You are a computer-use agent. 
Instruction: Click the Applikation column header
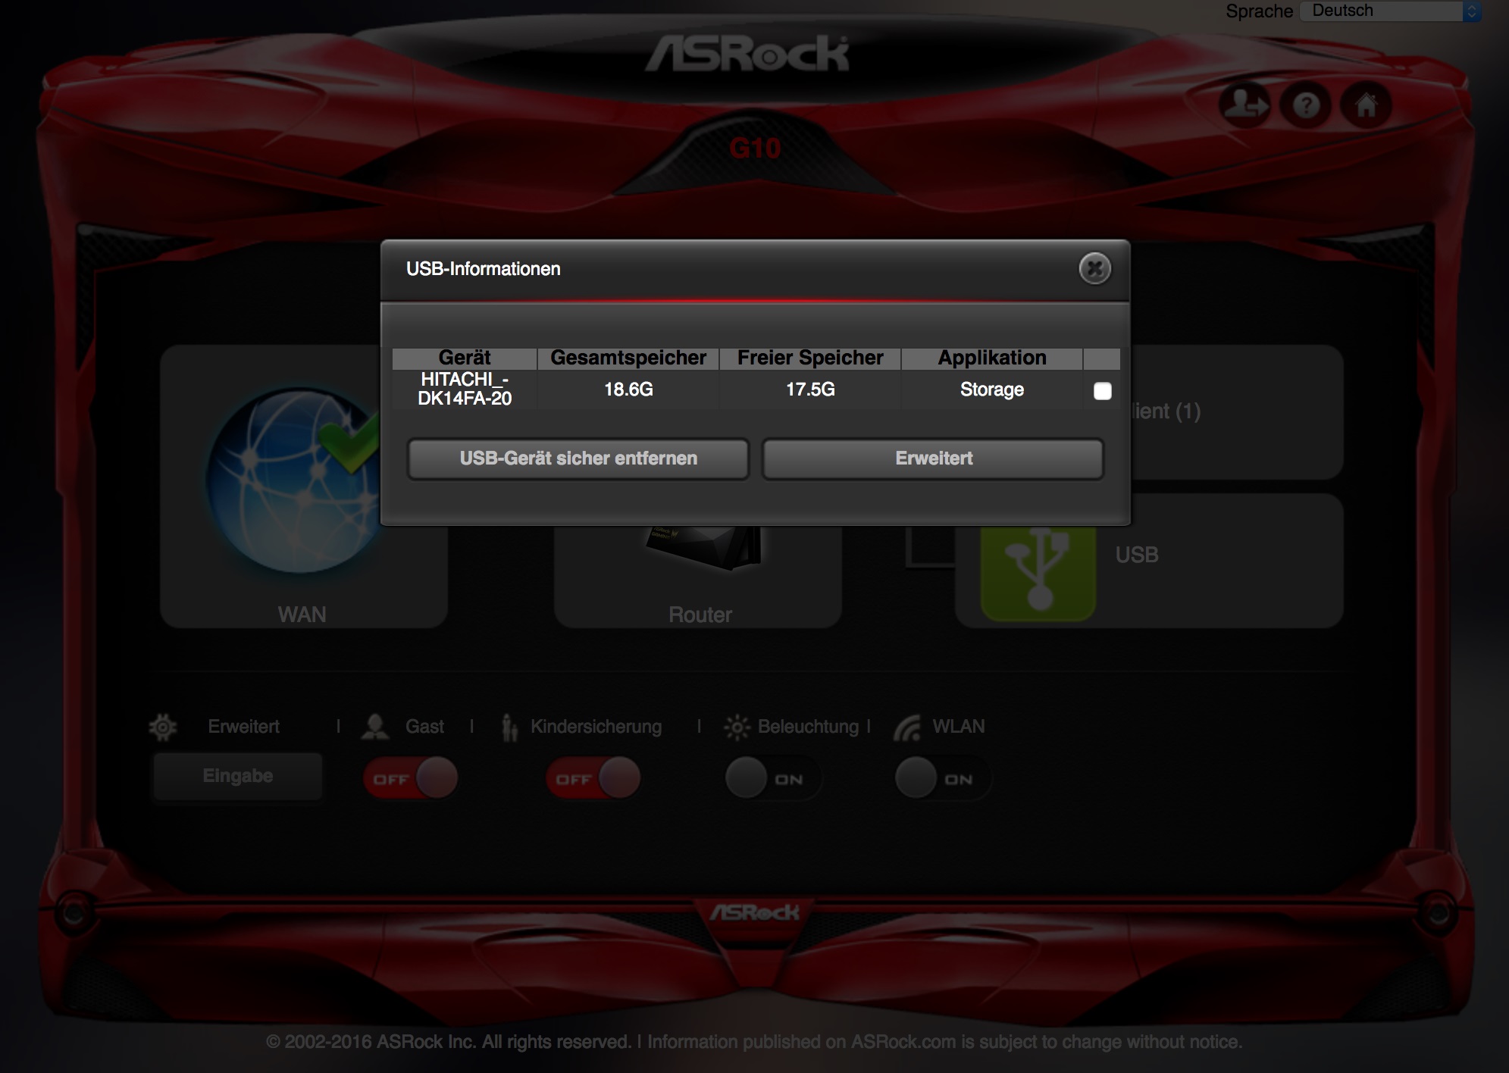pos(992,358)
